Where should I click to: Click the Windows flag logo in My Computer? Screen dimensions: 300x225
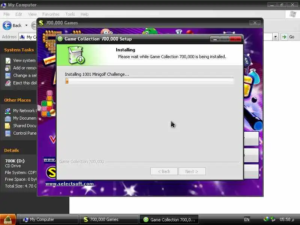[x=293, y=14]
